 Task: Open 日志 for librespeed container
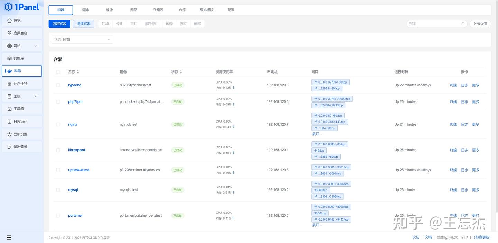[x=464, y=150]
